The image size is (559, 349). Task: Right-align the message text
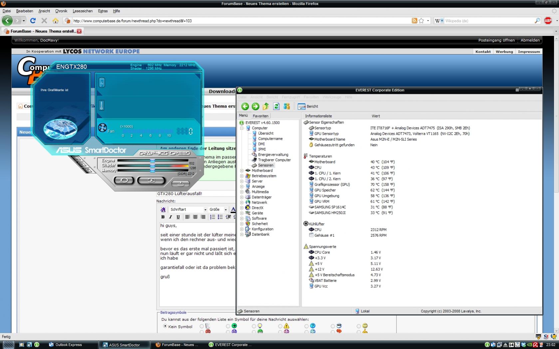(x=203, y=217)
